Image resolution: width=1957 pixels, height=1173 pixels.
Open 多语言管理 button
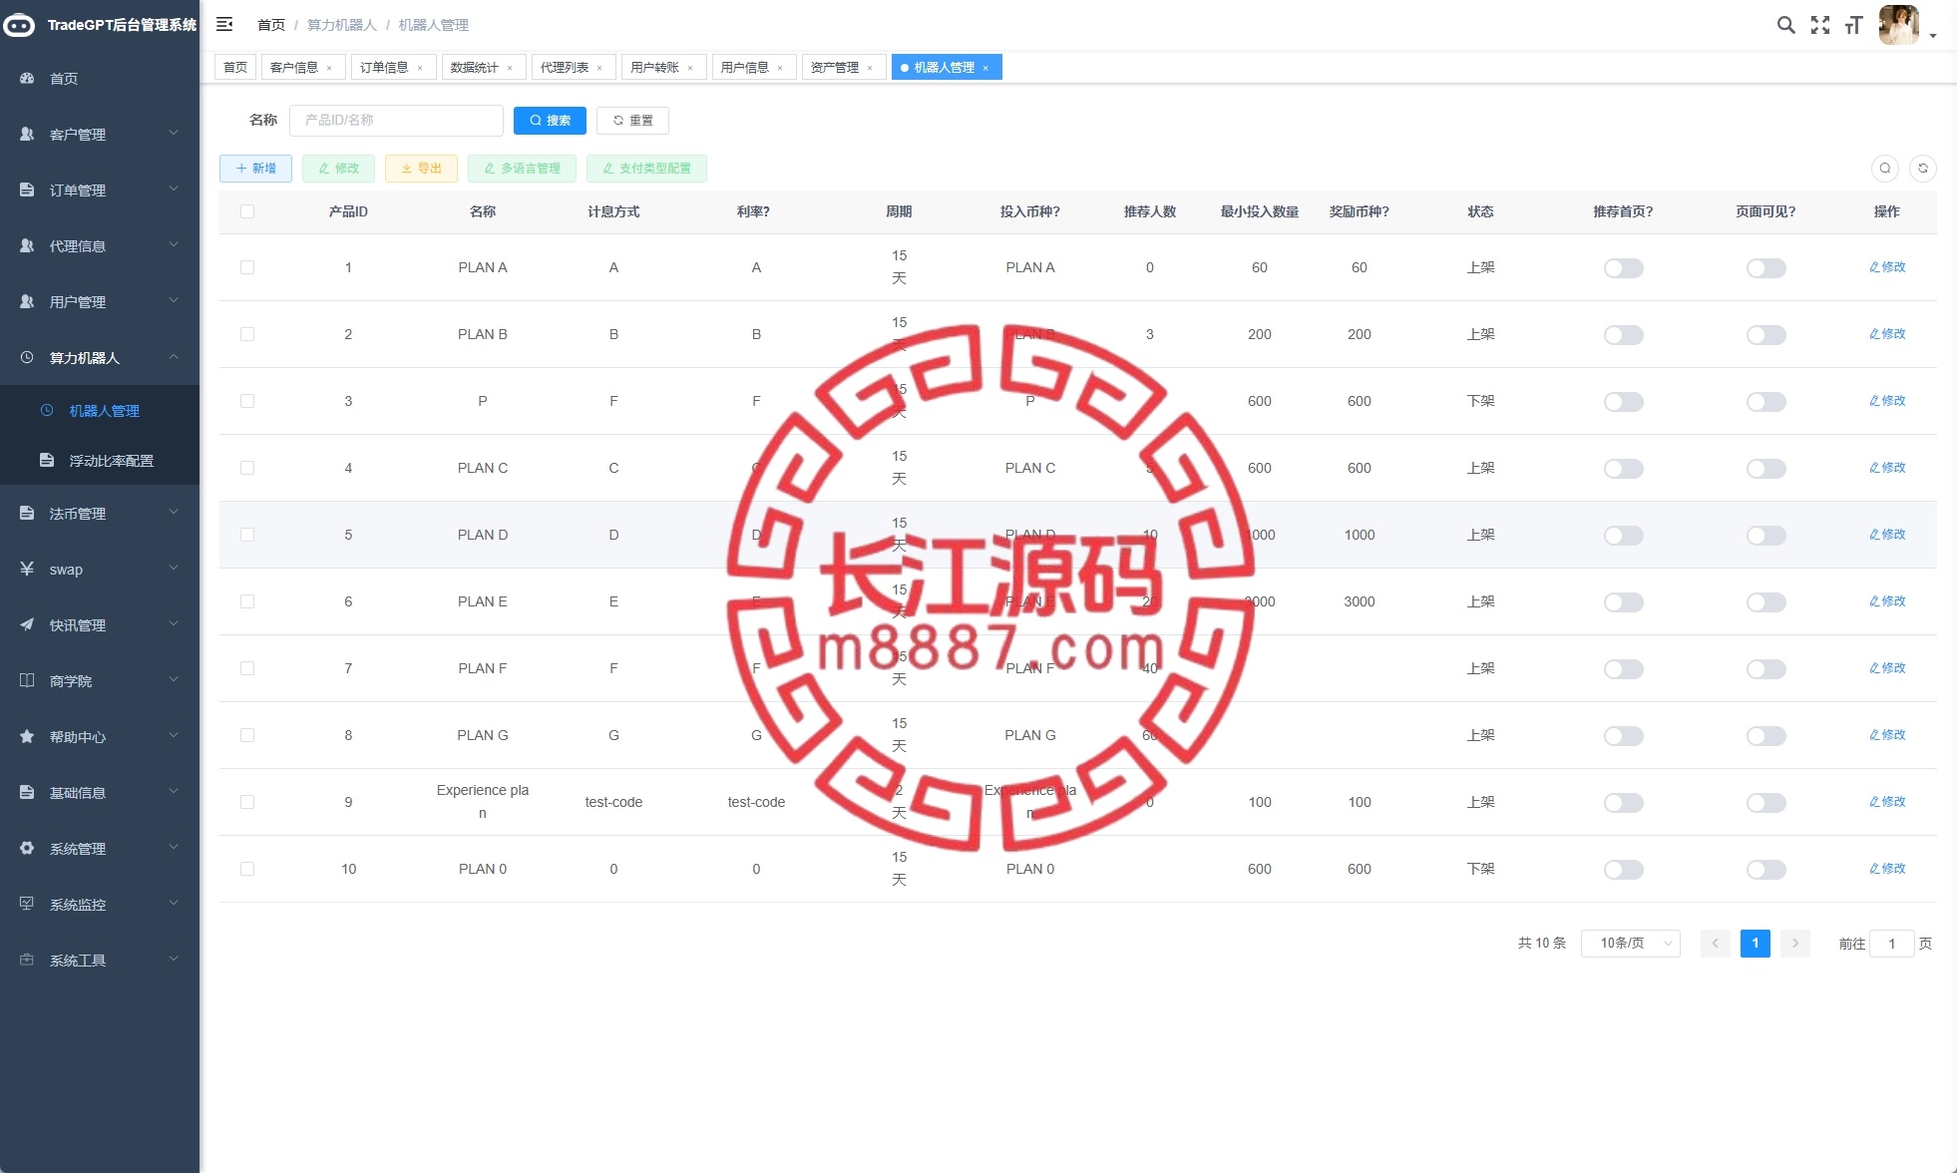522,169
